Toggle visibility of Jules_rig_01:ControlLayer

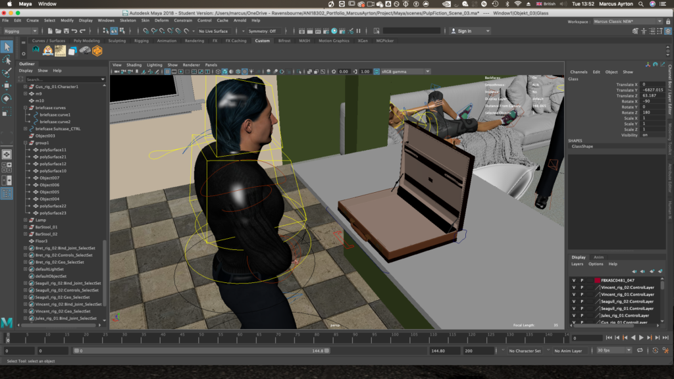(x=573, y=315)
